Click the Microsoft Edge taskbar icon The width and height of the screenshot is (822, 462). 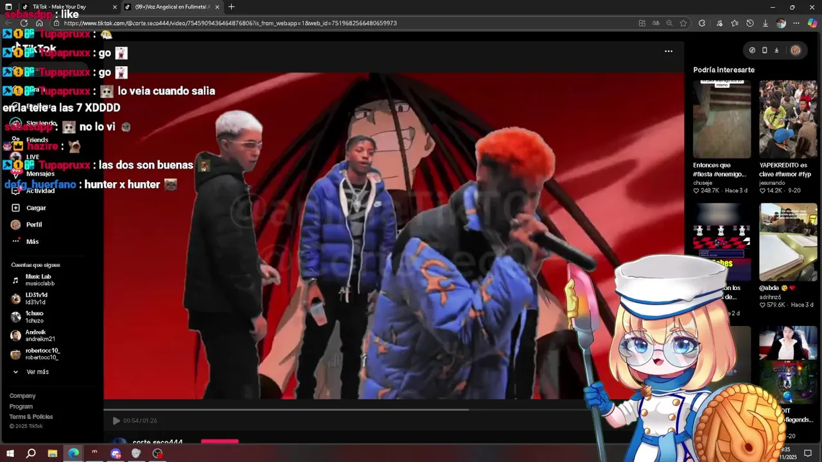[x=73, y=454]
